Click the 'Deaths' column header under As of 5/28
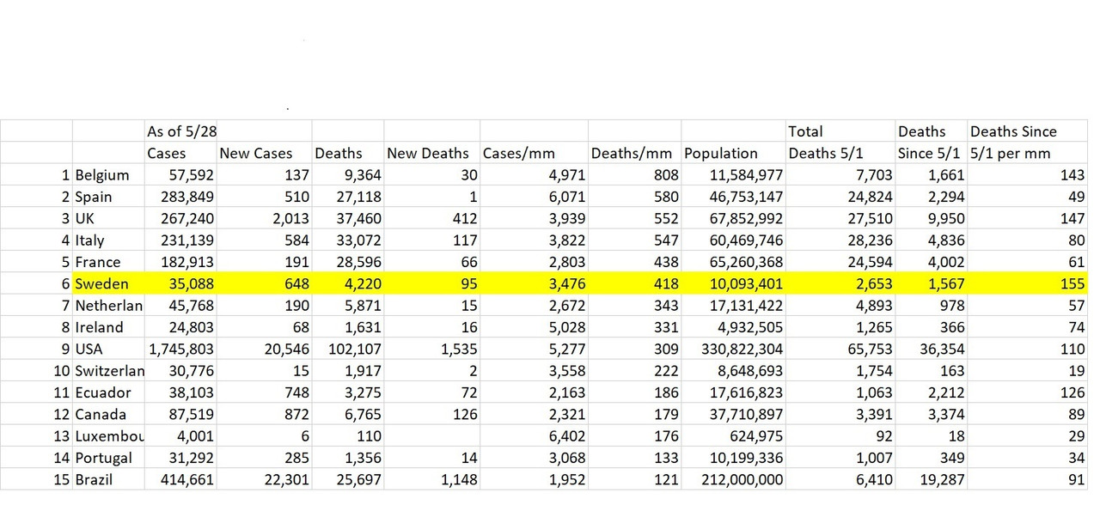Screen dimensions: 1100x529 pos(347,153)
